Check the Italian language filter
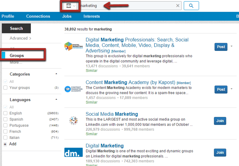 pos(5,138)
